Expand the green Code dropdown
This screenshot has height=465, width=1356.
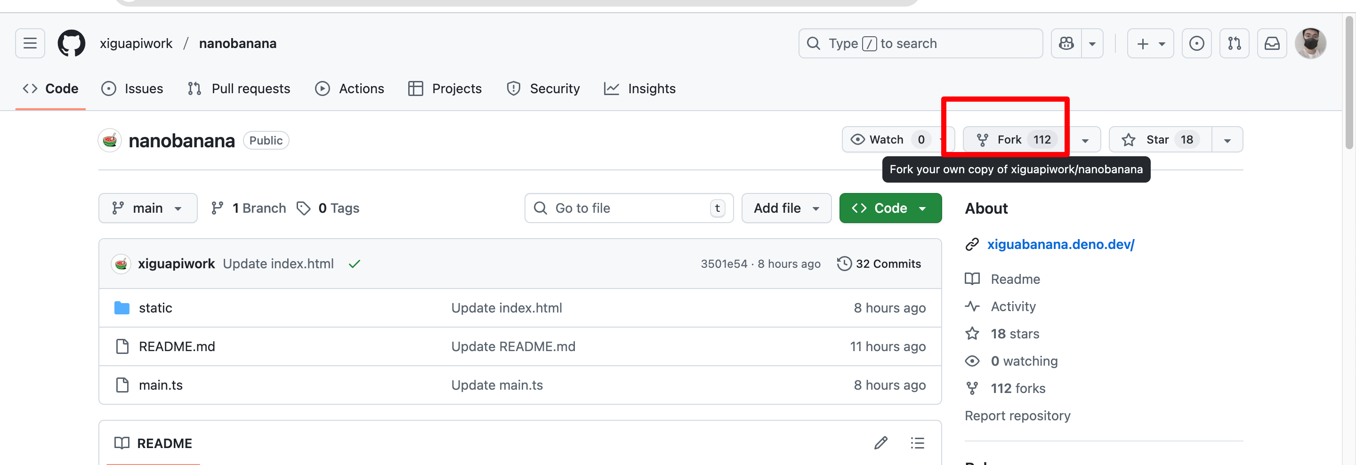point(890,208)
